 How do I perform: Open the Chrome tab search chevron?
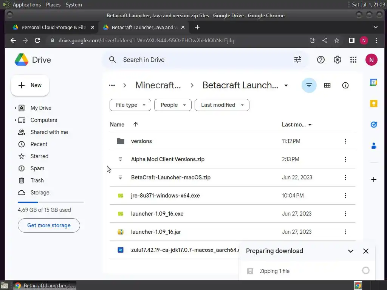coord(375,27)
